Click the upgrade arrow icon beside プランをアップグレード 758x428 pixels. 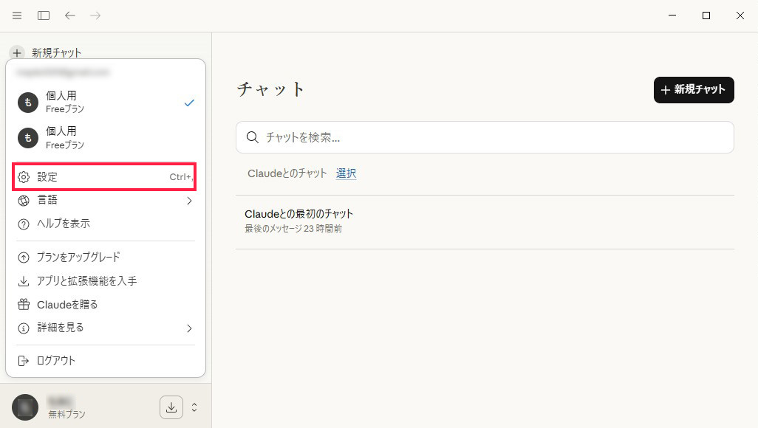[x=23, y=258]
